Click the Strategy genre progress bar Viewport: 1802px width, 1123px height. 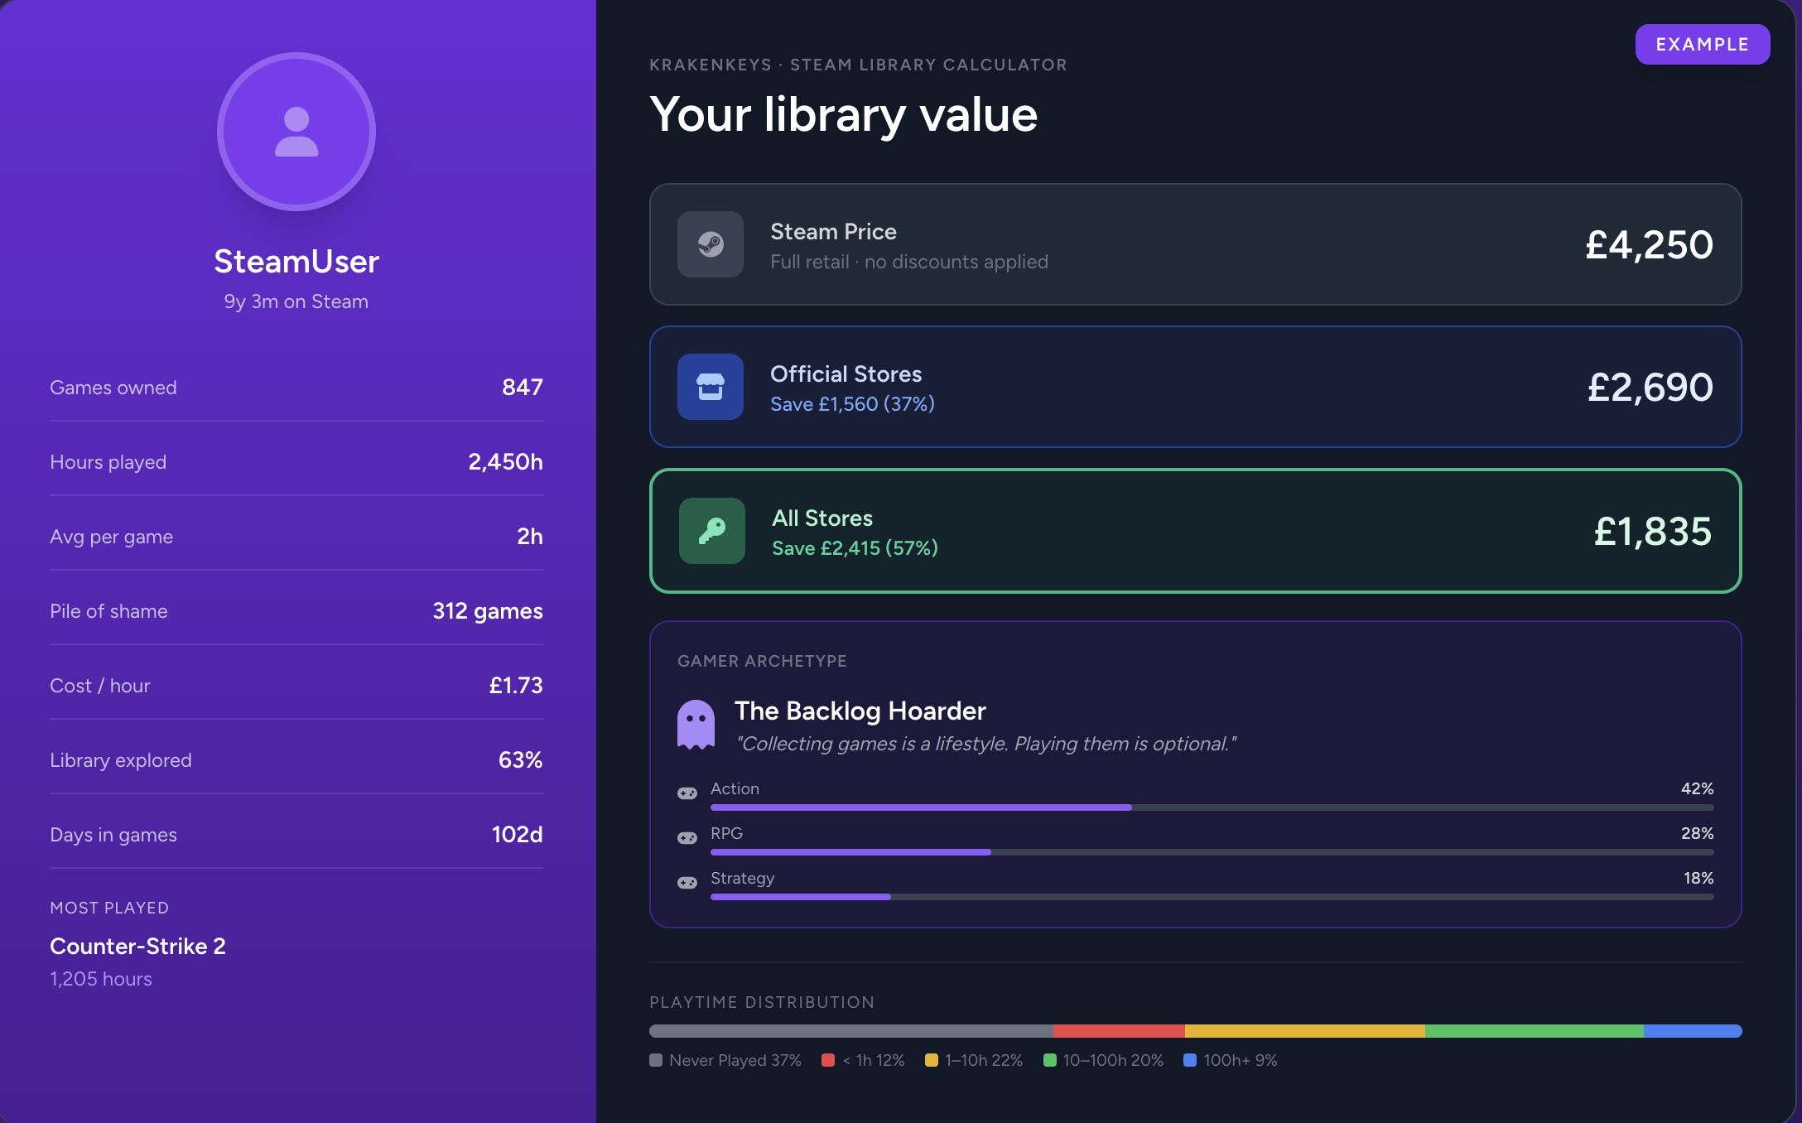1212,897
